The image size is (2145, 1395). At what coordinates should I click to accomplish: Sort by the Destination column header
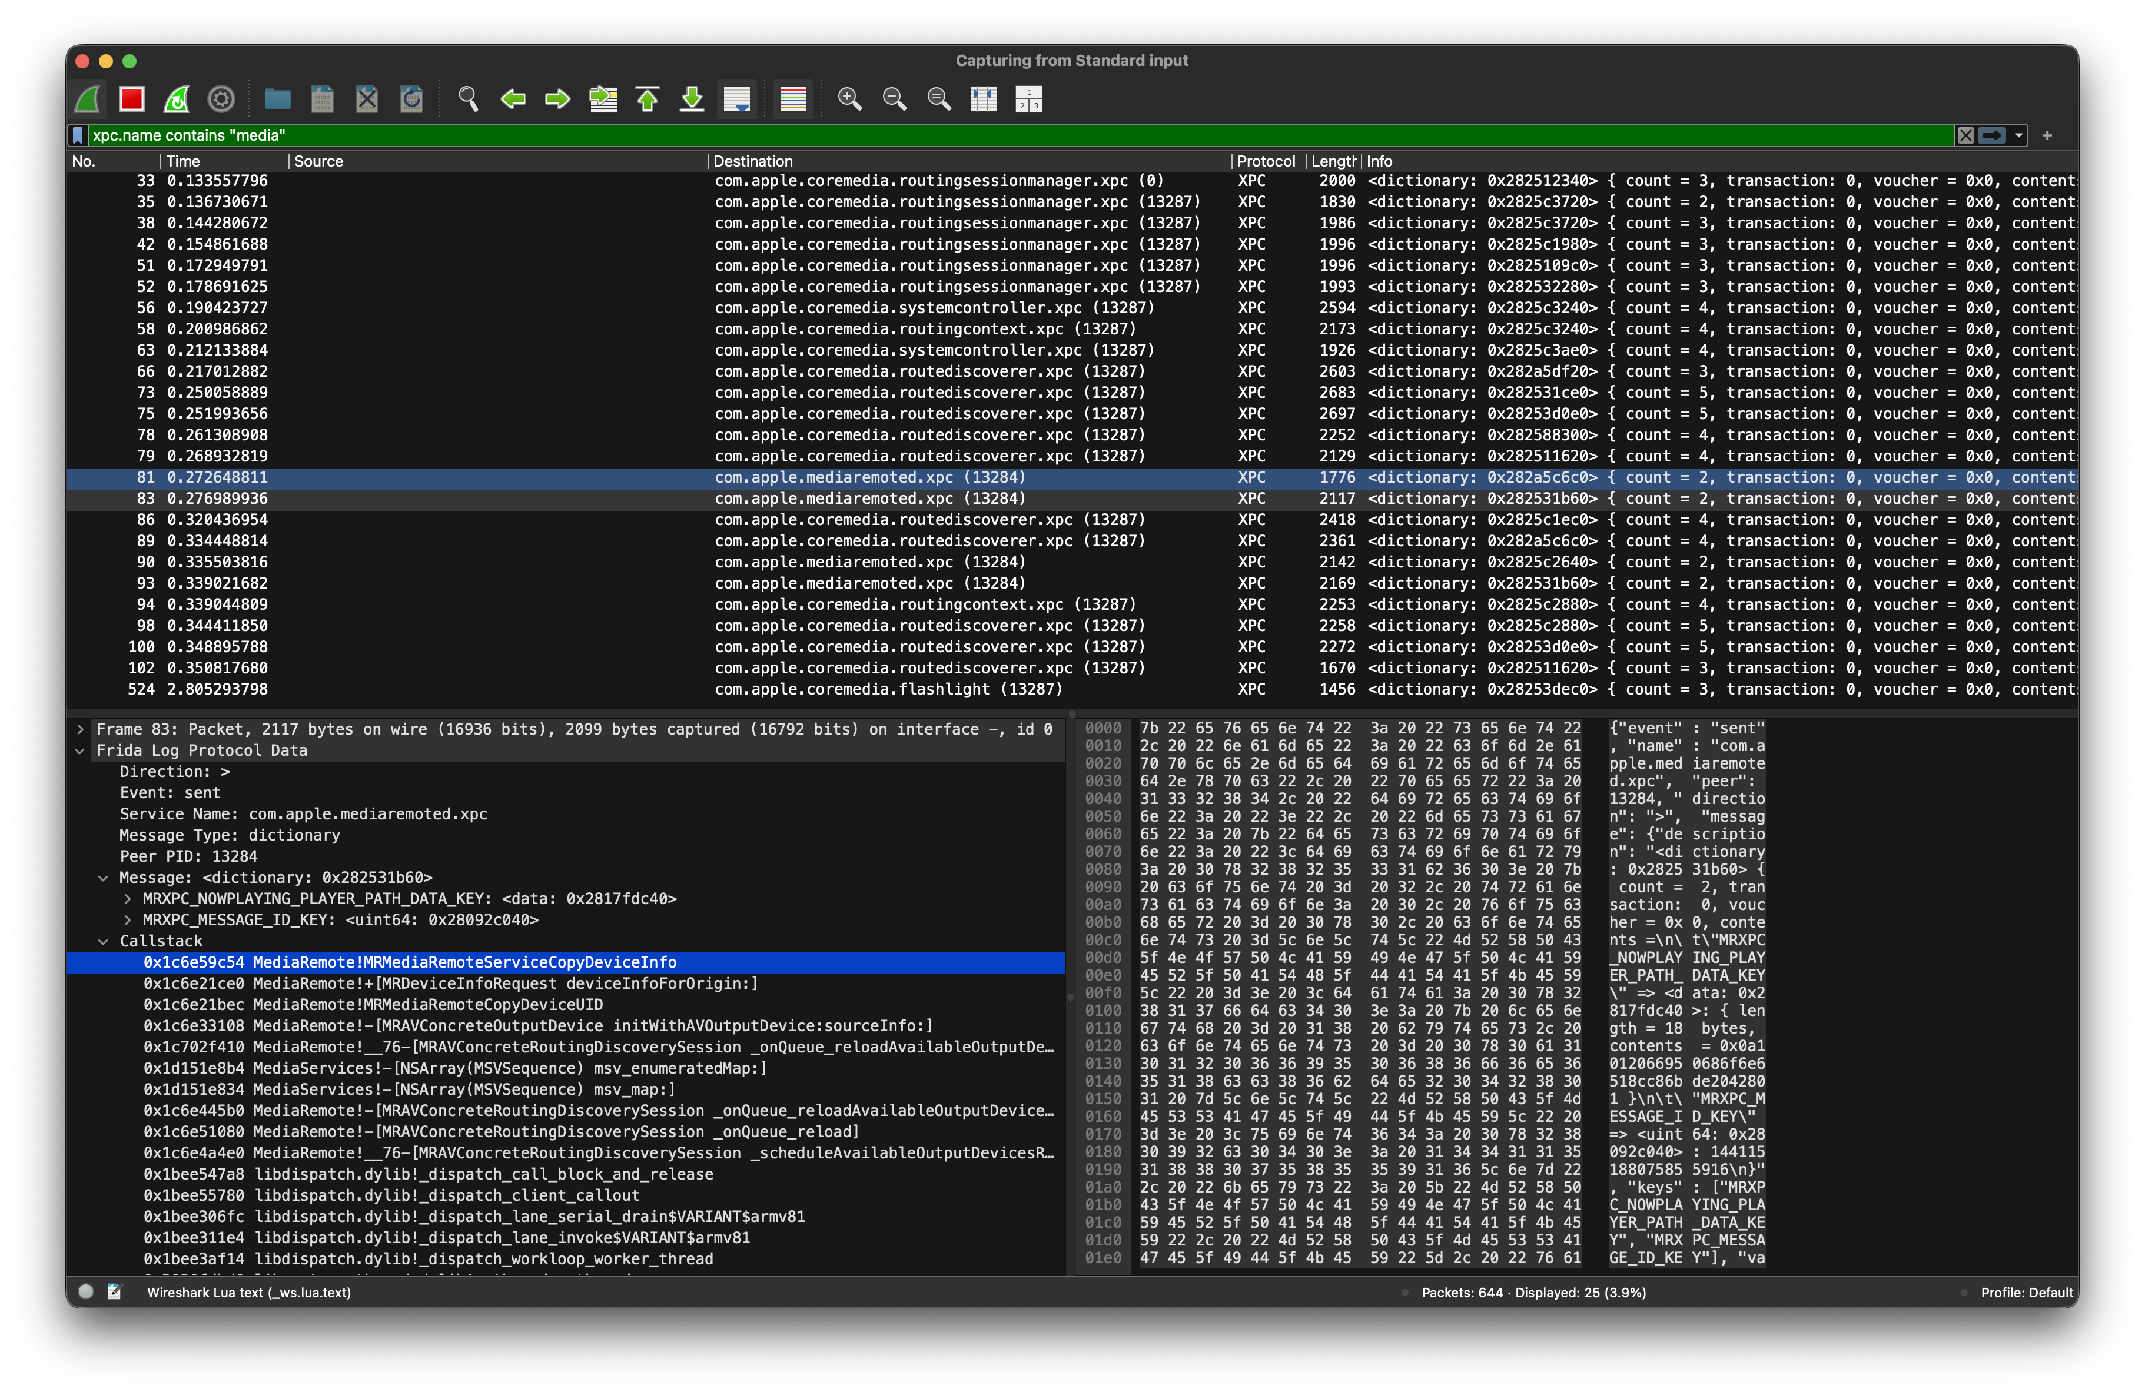click(969, 161)
